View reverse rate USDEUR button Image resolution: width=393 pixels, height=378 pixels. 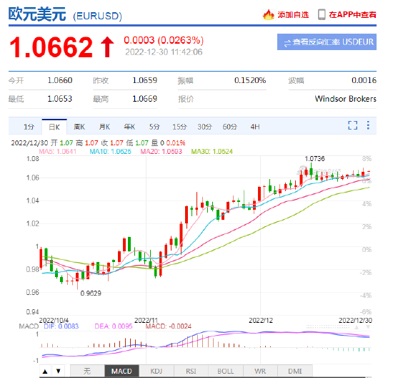tap(327, 42)
